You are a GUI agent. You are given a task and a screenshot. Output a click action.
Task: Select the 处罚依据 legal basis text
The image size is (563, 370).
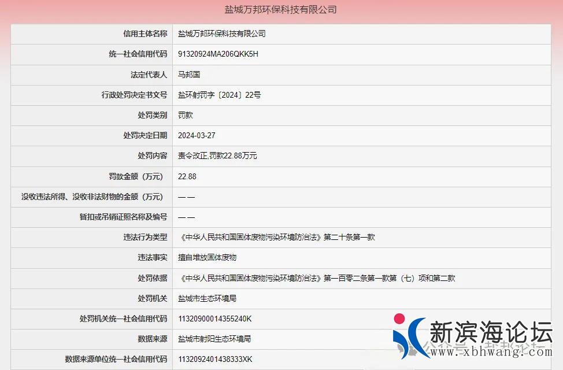pos(318,278)
